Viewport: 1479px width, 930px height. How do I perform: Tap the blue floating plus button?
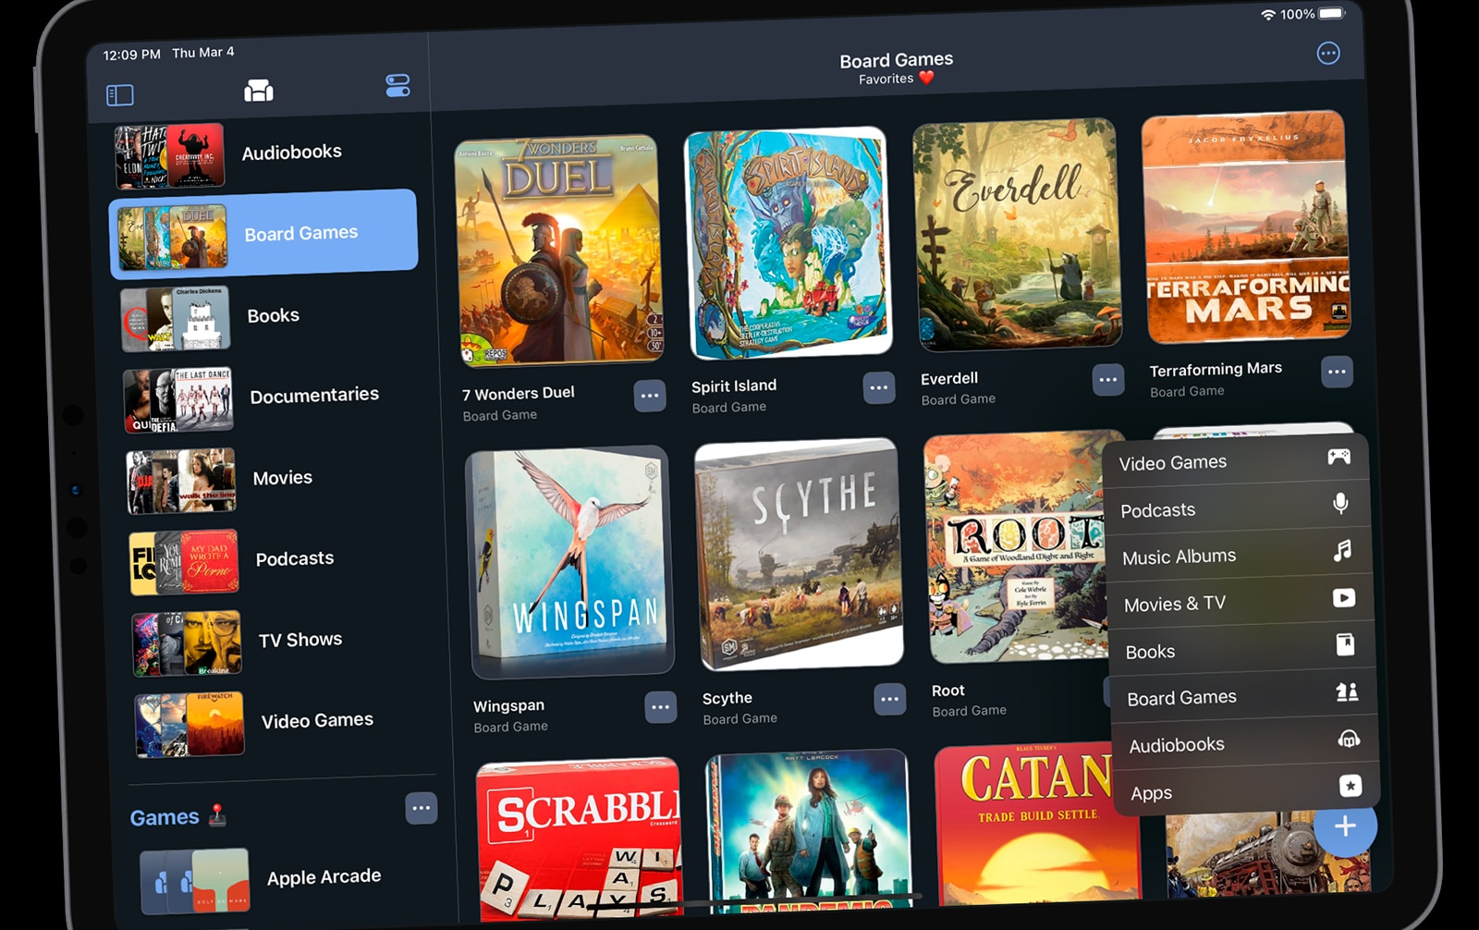1347,826
